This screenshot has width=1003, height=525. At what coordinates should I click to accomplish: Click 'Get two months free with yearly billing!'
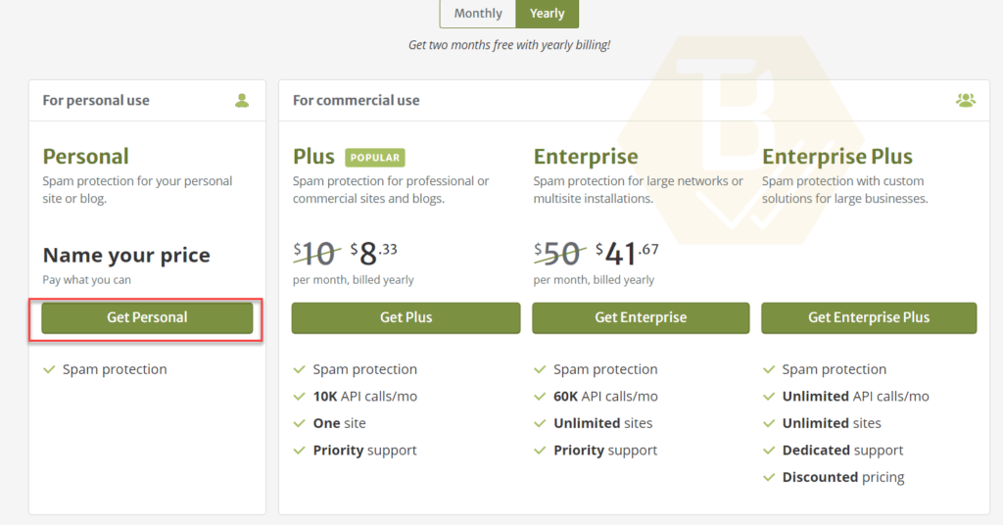click(x=509, y=45)
